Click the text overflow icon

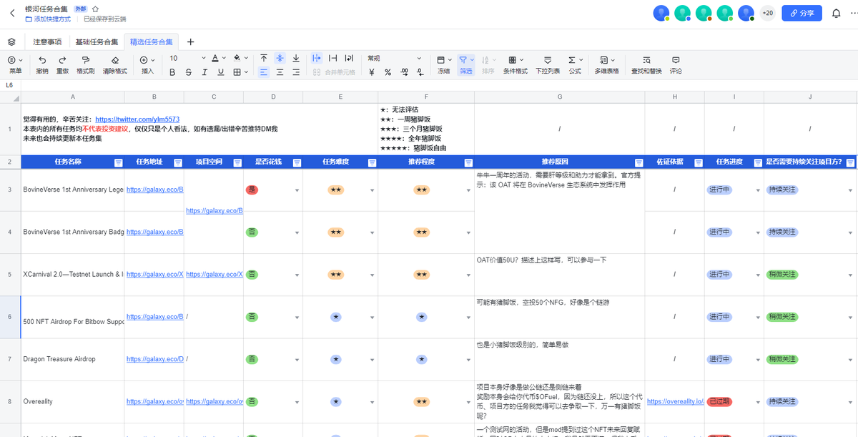[317, 59]
